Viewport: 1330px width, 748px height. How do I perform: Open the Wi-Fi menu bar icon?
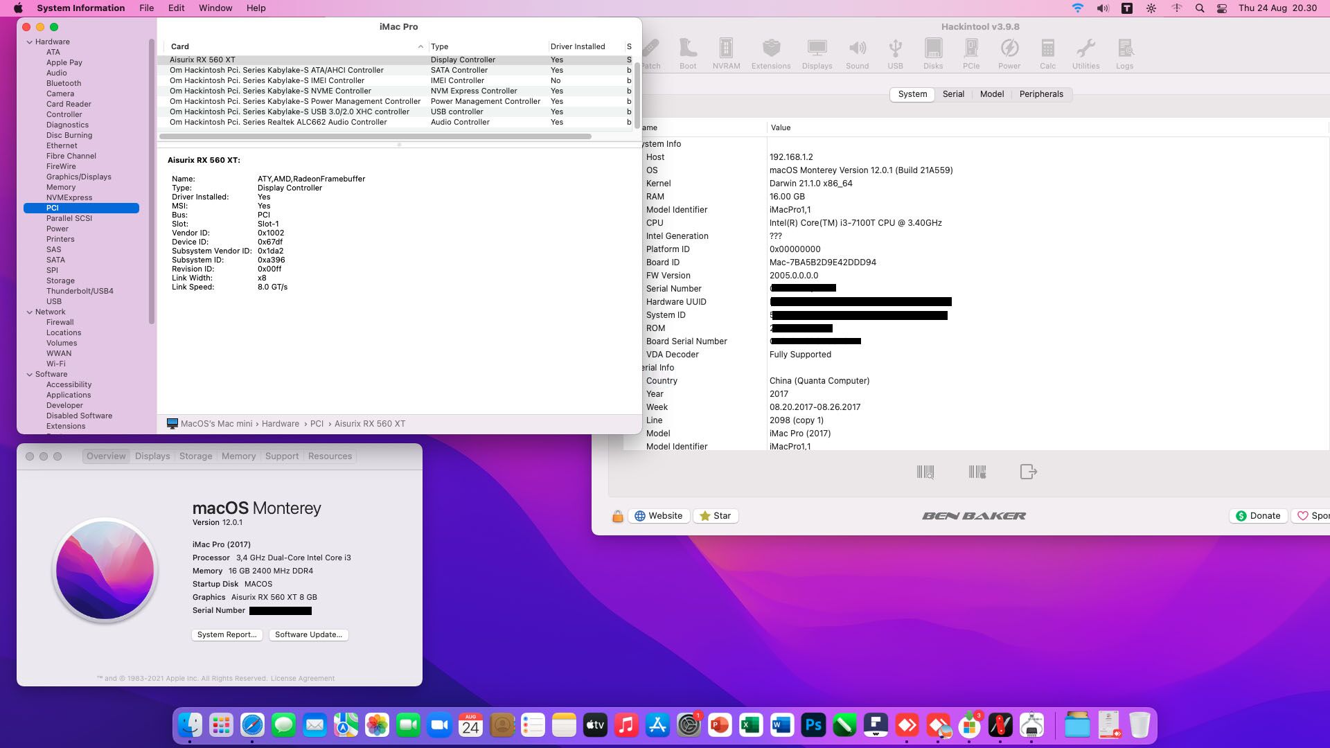point(1077,8)
